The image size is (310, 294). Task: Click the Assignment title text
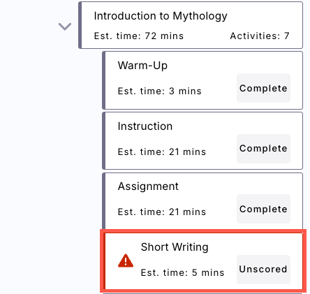click(148, 186)
